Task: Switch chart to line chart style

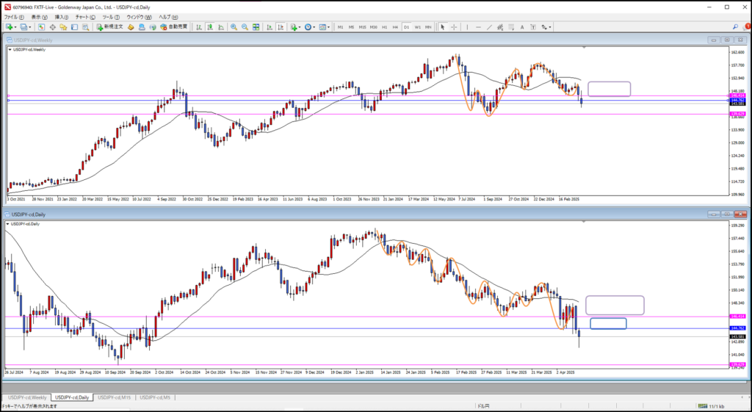Action: 220,27
